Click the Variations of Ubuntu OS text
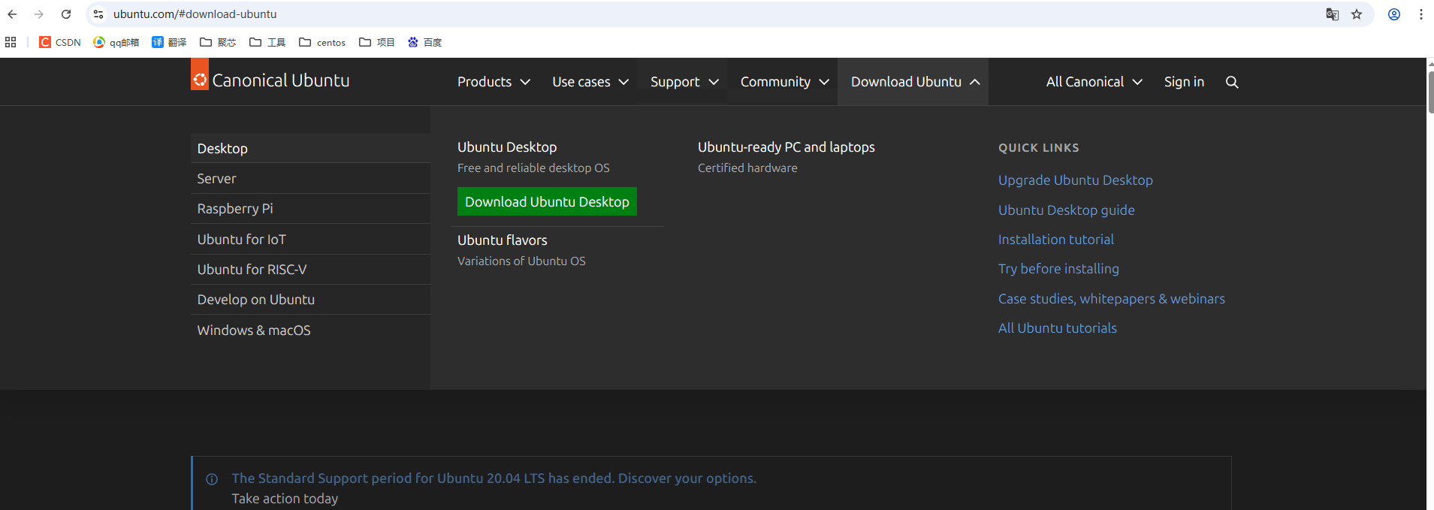1434x510 pixels. tap(521, 261)
